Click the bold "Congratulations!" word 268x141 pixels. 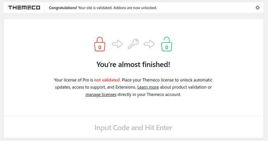click(x=63, y=8)
